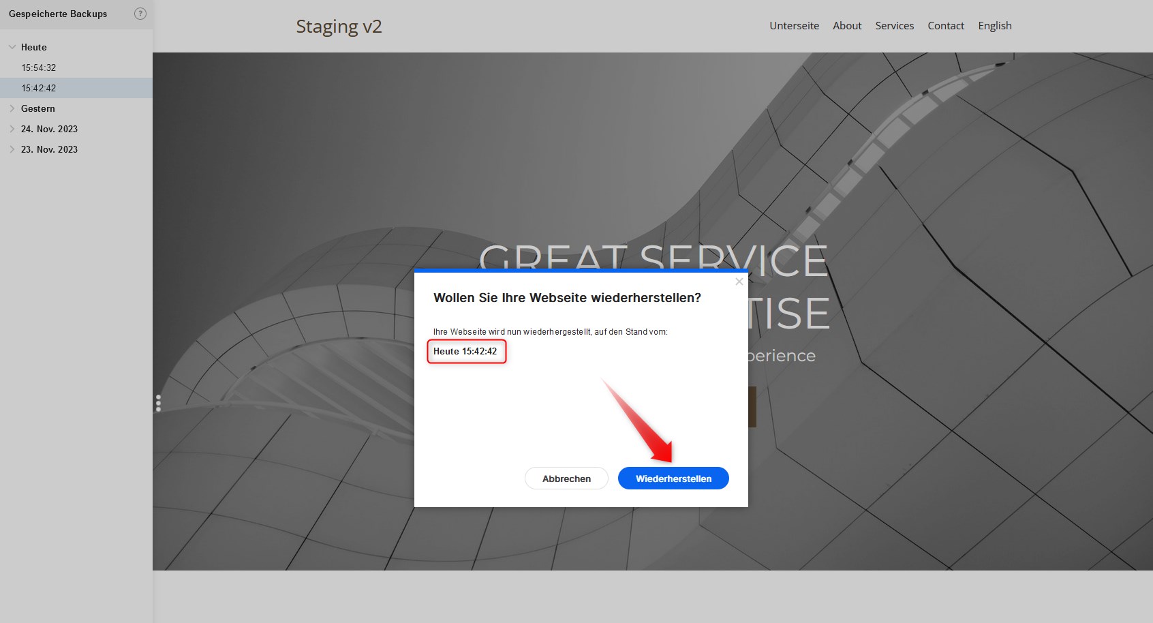
Task: Collapse the Heute backup group
Action: click(11, 47)
